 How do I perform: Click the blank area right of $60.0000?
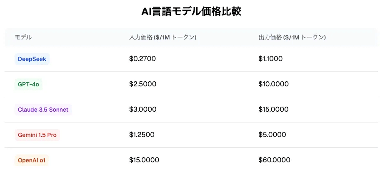337,160
